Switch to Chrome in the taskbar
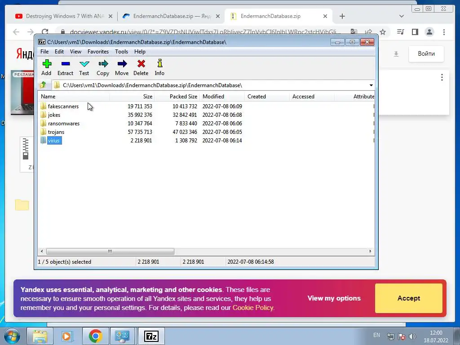This screenshot has width=460, height=345. tap(95, 336)
